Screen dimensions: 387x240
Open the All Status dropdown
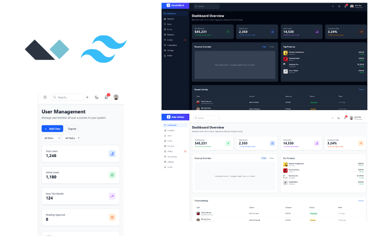(x=71, y=138)
